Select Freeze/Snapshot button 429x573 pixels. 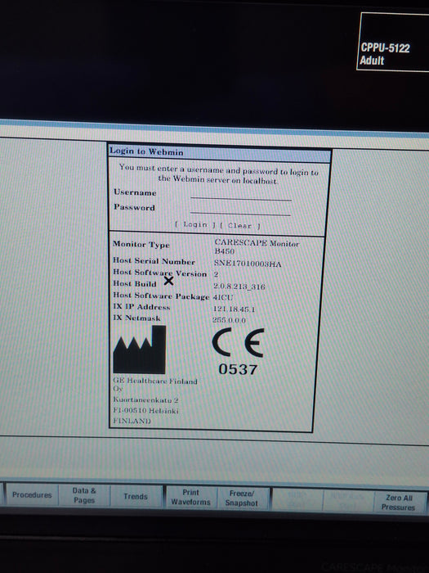(x=242, y=498)
